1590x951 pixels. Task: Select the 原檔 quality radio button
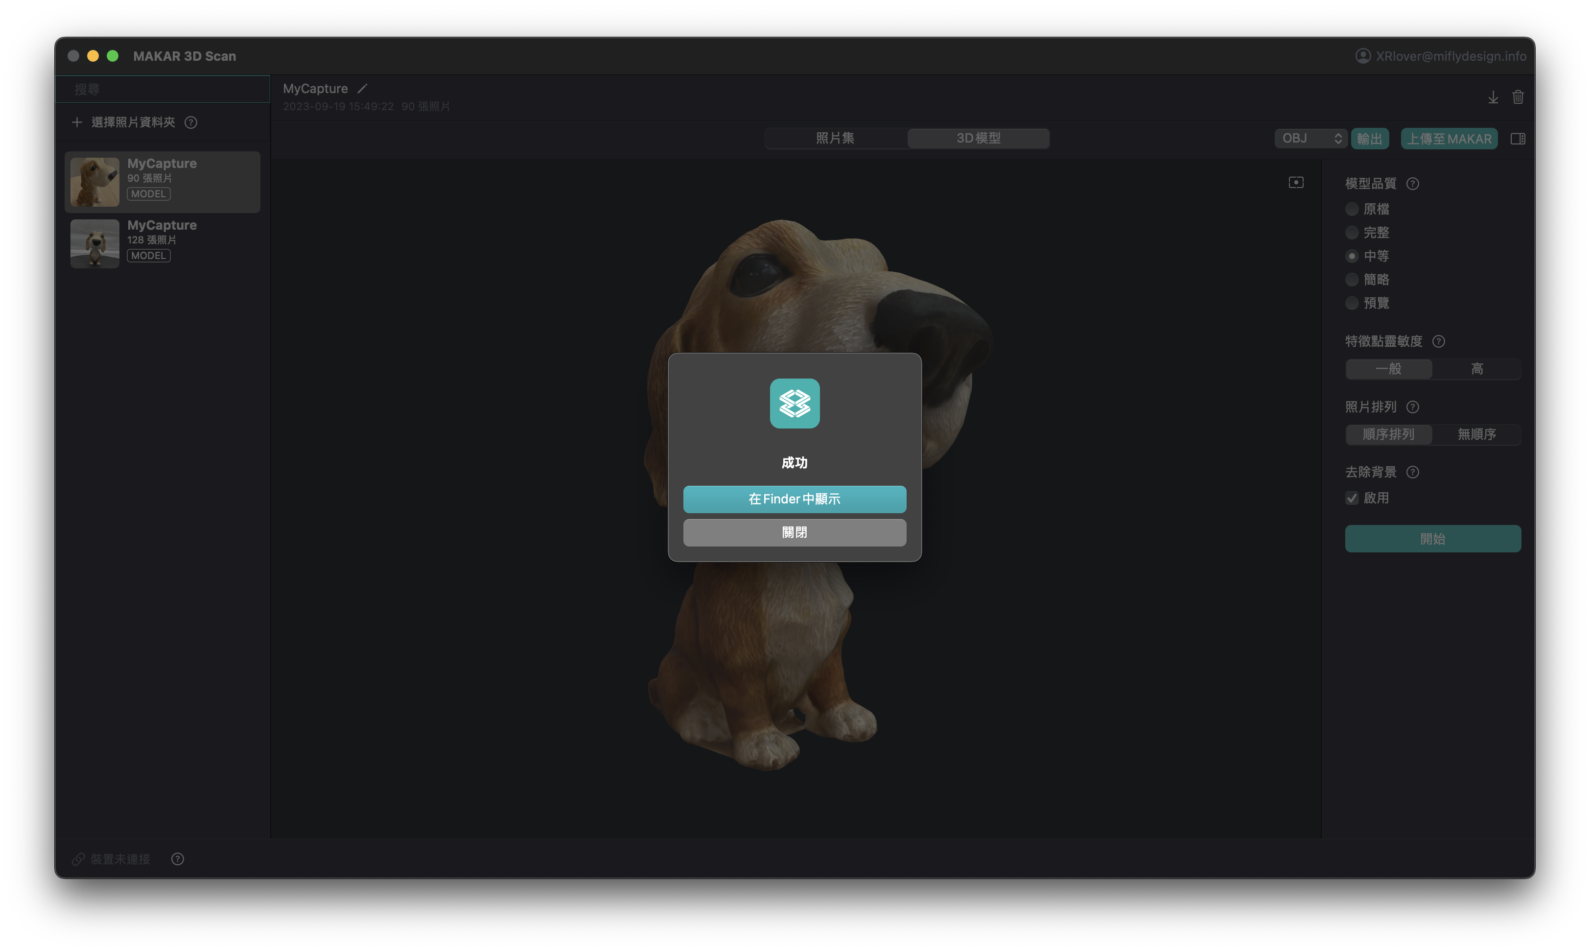pos(1352,210)
